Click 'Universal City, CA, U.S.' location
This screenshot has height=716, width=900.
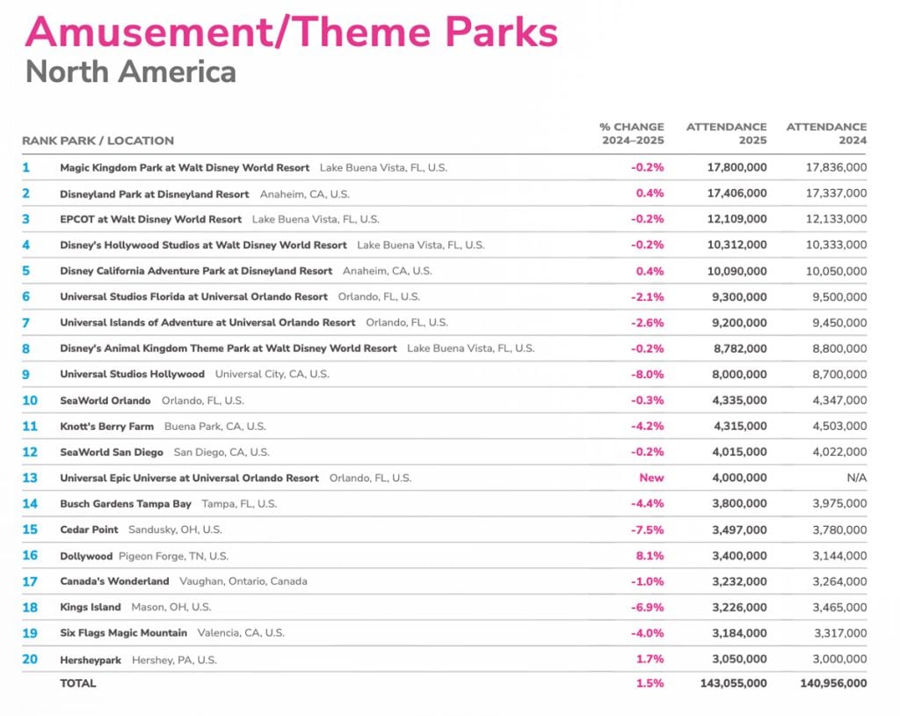click(272, 374)
